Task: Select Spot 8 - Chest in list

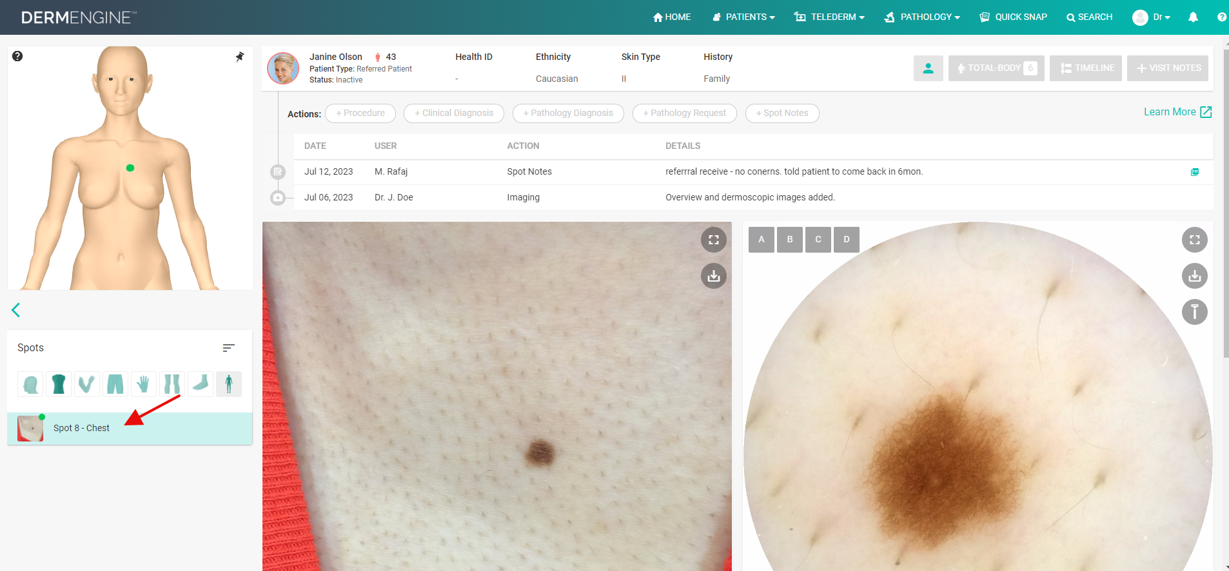Action: [x=130, y=429]
